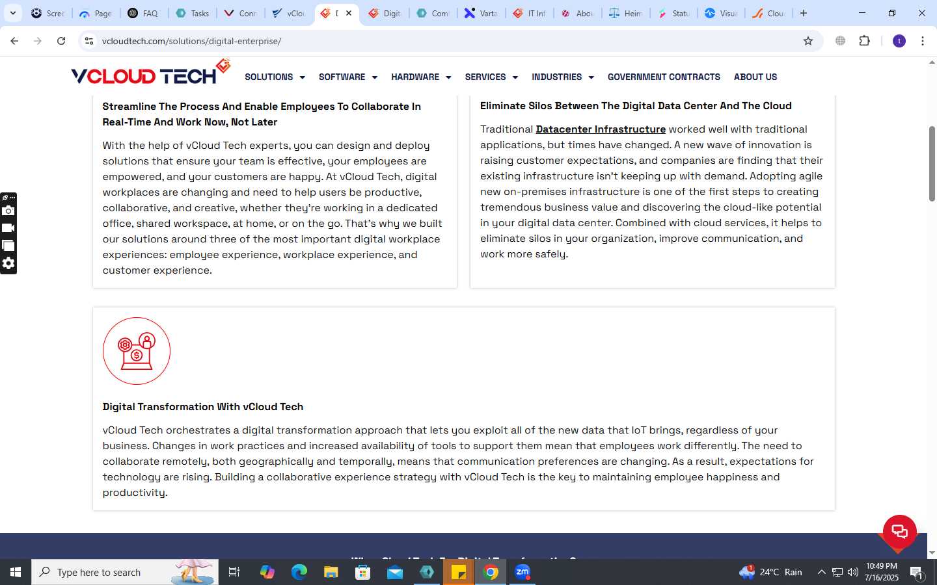This screenshot has width=937, height=585.
Task: Click the 'Eliminate Silos Between The Digital Data Center' heading
Action: (636, 106)
